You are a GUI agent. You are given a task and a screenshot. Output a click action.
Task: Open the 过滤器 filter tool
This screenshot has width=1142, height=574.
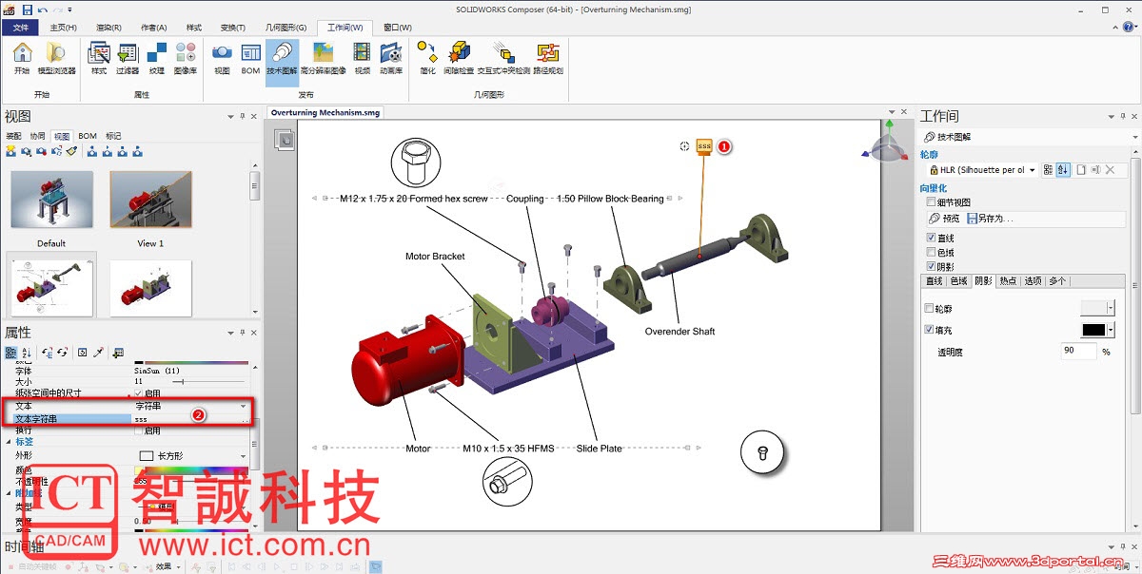pos(128,58)
